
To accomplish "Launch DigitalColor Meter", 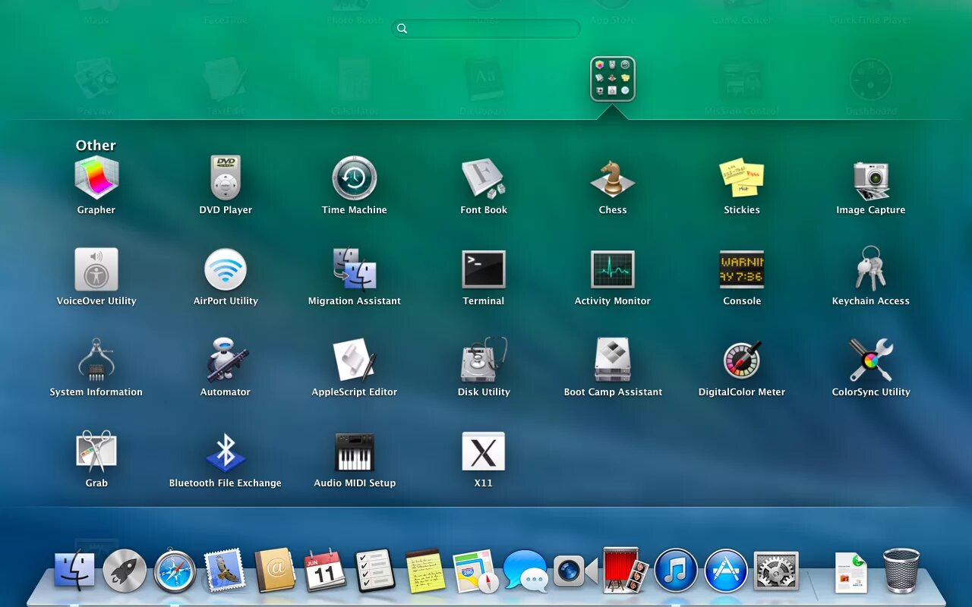I will pyautogui.click(x=742, y=360).
